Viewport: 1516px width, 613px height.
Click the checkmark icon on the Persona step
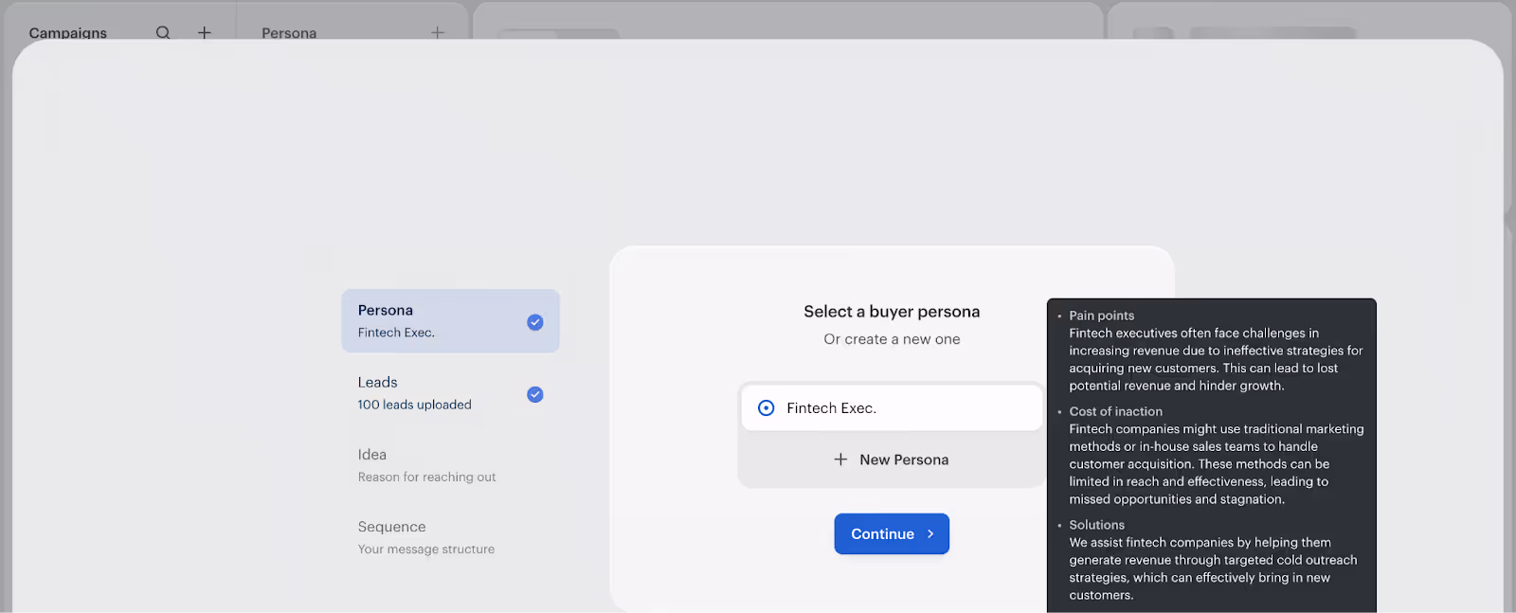pos(535,322)
